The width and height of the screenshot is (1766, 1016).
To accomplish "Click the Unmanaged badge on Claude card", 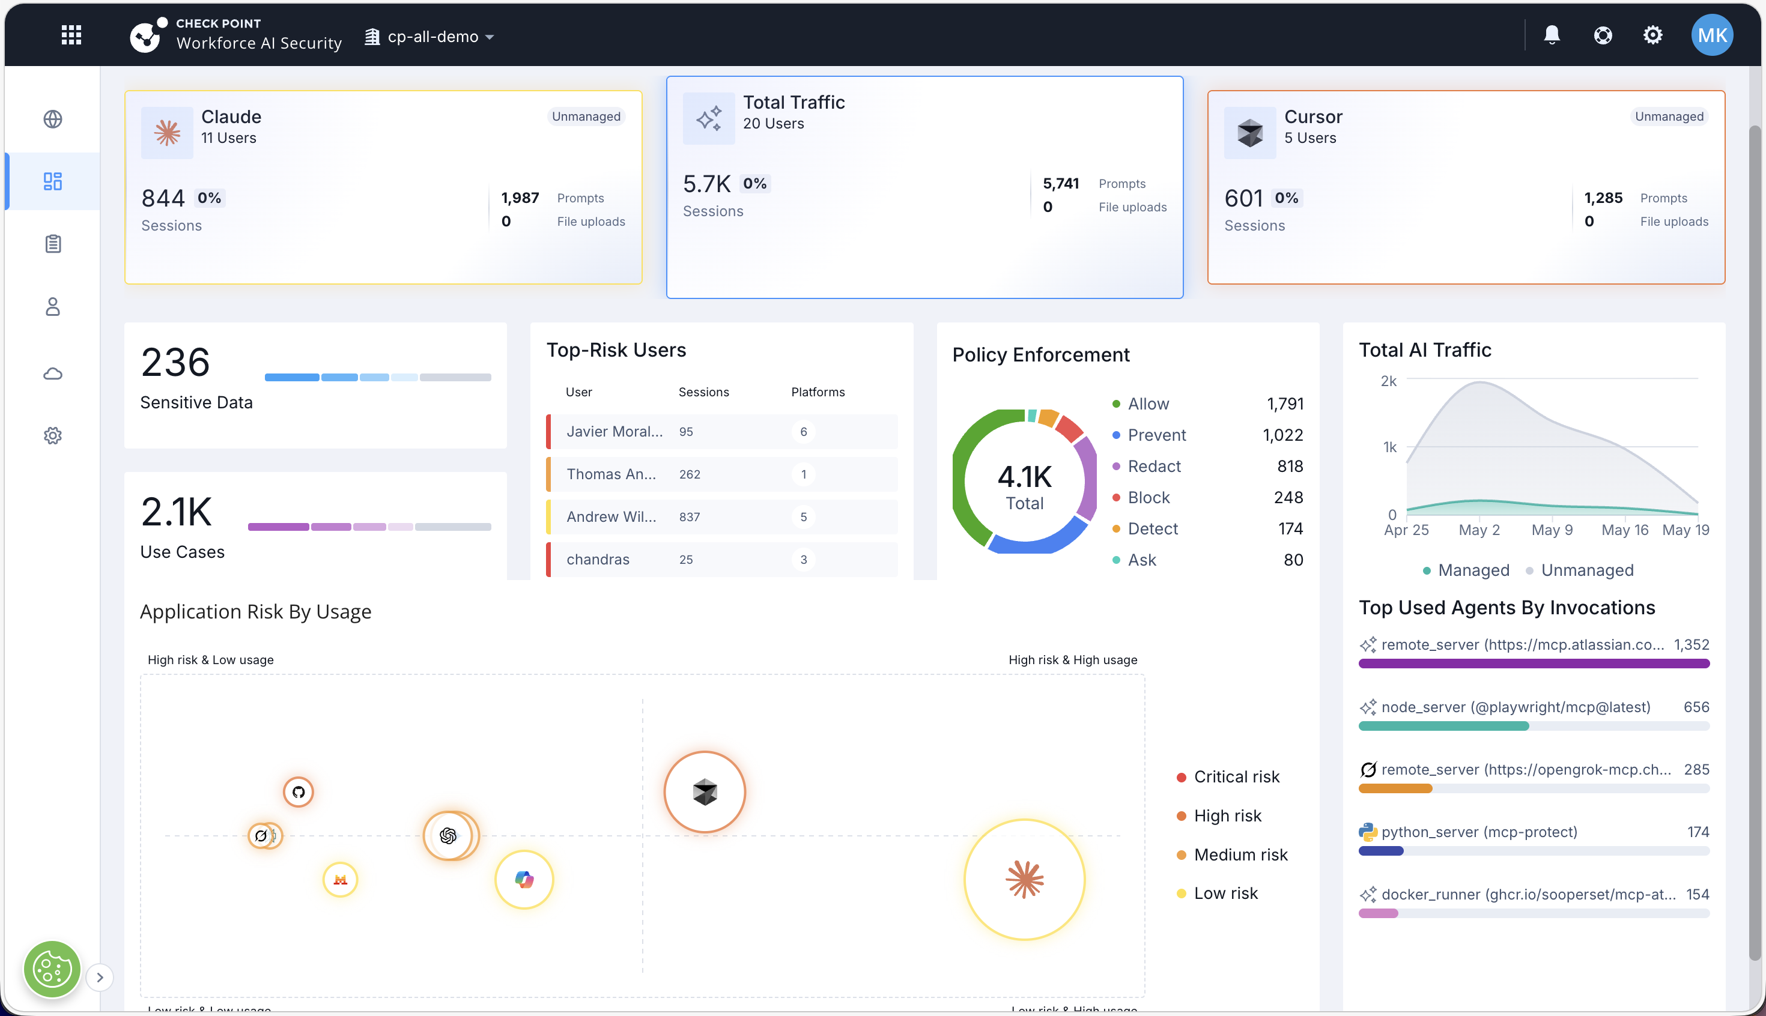I will pyautogui.click(x=586, y=116).
